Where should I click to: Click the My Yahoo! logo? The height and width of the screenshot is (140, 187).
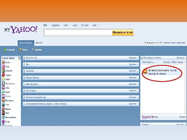coord(21,30)
